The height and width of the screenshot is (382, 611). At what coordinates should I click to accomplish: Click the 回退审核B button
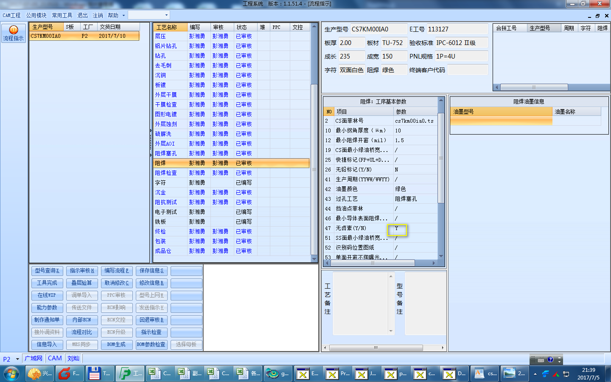tap(151, 320)
